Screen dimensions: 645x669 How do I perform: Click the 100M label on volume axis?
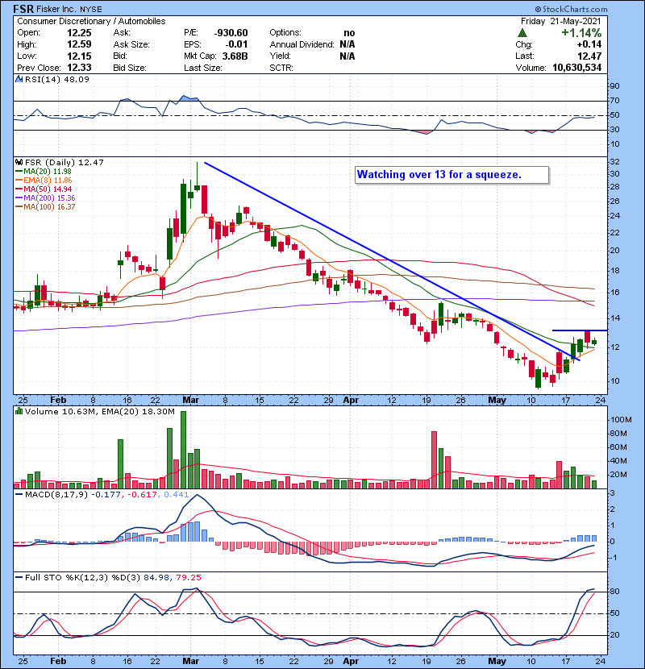pyautogui.click(x=621, y=420)
